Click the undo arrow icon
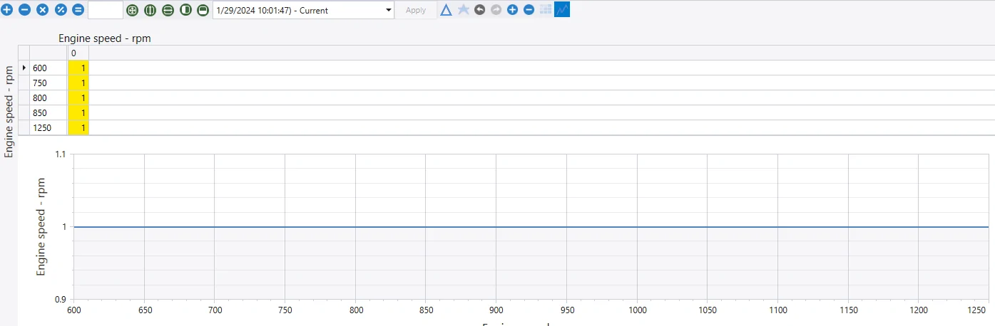The height and width of the screenshot is (326, 995). (x=480, y=10)
